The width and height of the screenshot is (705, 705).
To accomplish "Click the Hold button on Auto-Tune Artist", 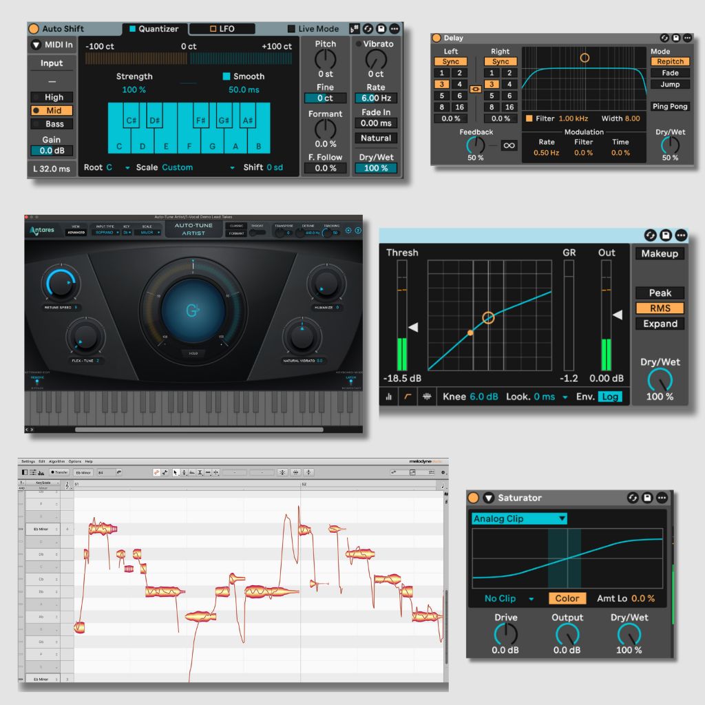I will pos(193,353).
